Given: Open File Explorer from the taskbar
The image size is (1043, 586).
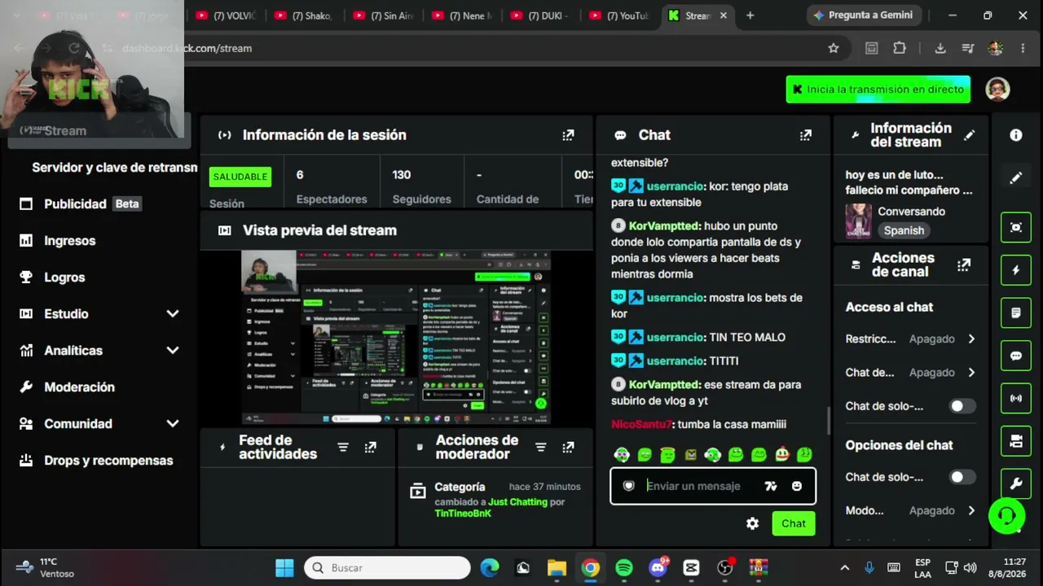Looking at the screenshot, I should (557, 567).
